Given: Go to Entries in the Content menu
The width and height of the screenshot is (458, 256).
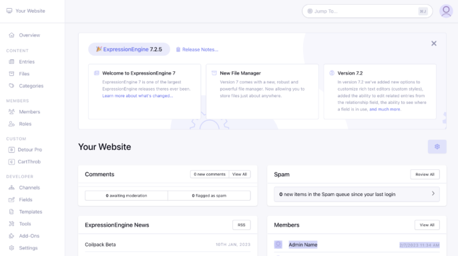Looking at the screenshot, I should [27, 62].
